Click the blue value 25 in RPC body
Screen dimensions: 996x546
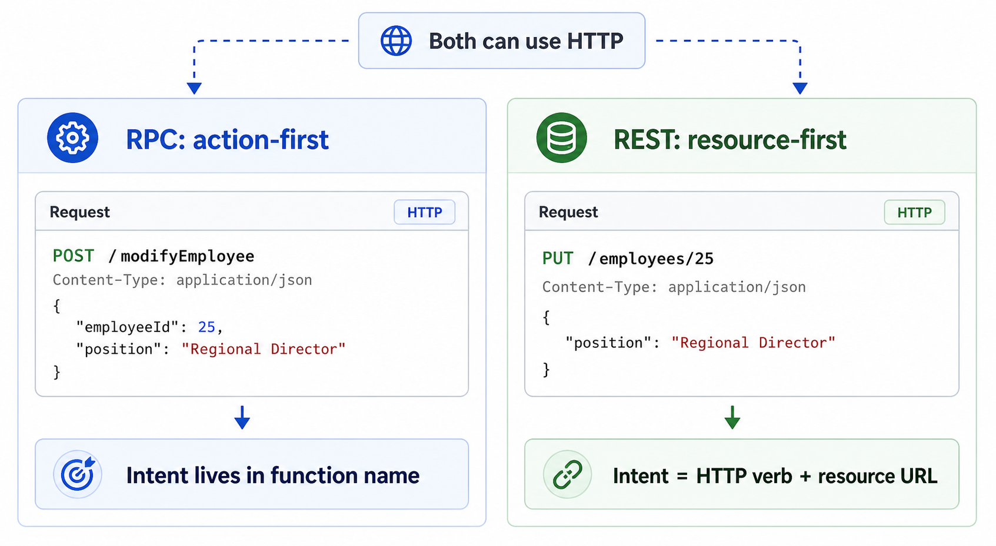click(x=206, y=327)
